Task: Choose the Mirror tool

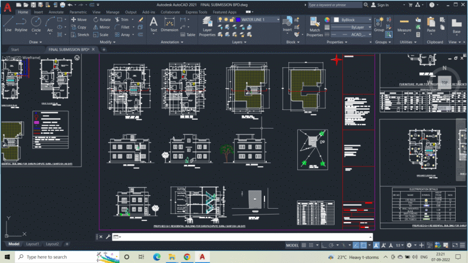Action: 102,27
